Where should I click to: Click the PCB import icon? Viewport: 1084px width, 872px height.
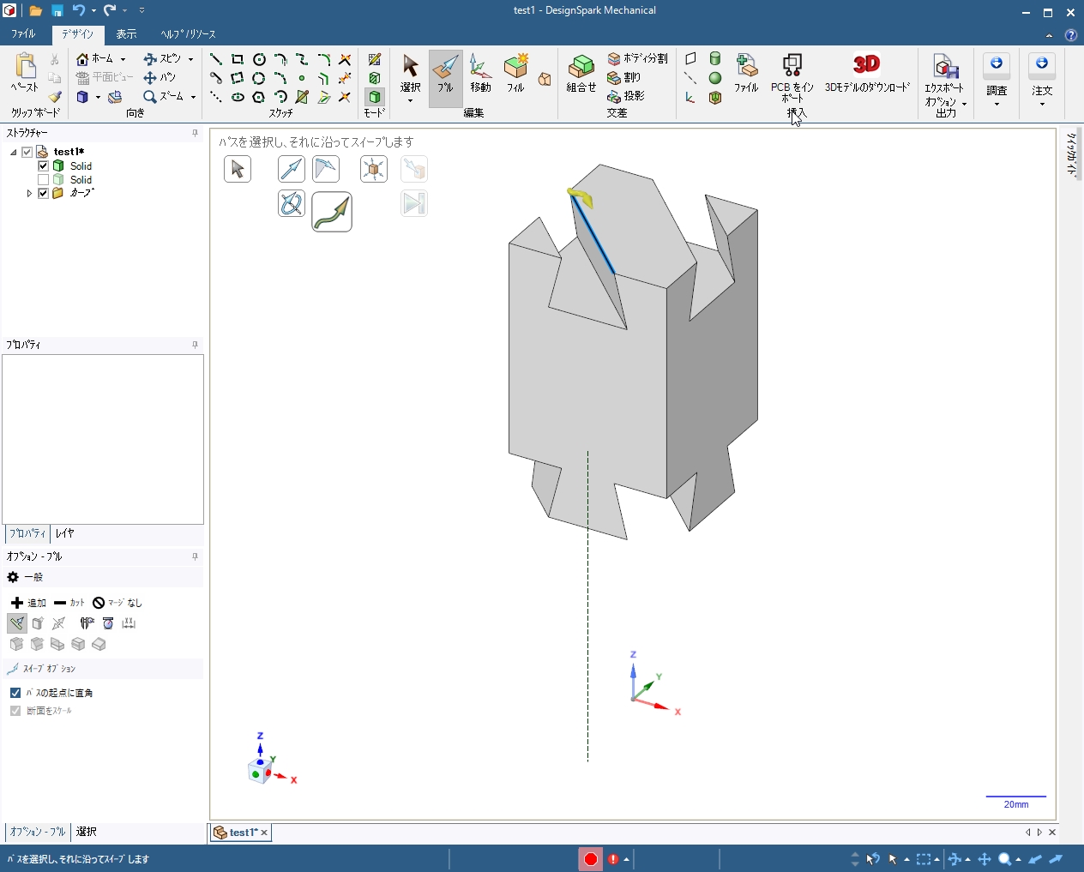[792, 67]
